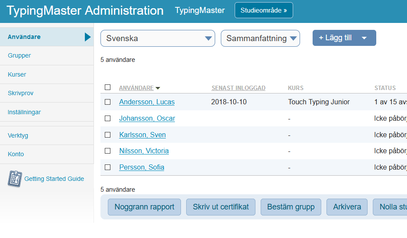This screenshot has width=407, height=238.
Task: Sort by Senast inloggad column header
Action: point(239,88)
